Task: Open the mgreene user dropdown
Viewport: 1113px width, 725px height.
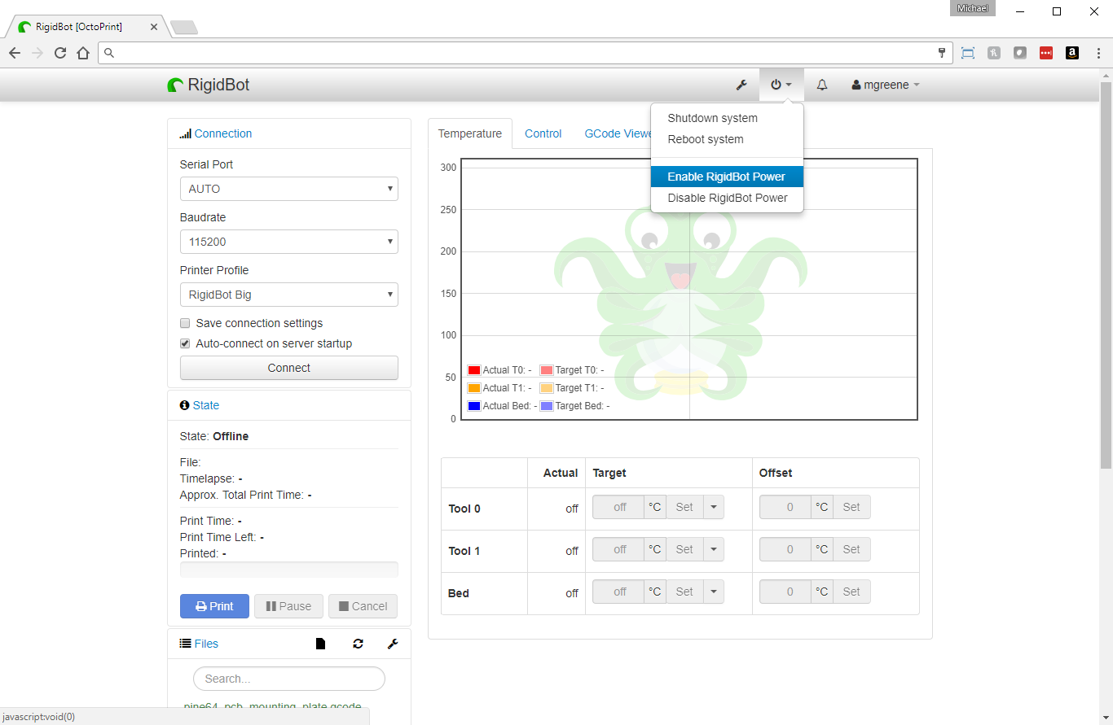Action: [x=886, y=85]
